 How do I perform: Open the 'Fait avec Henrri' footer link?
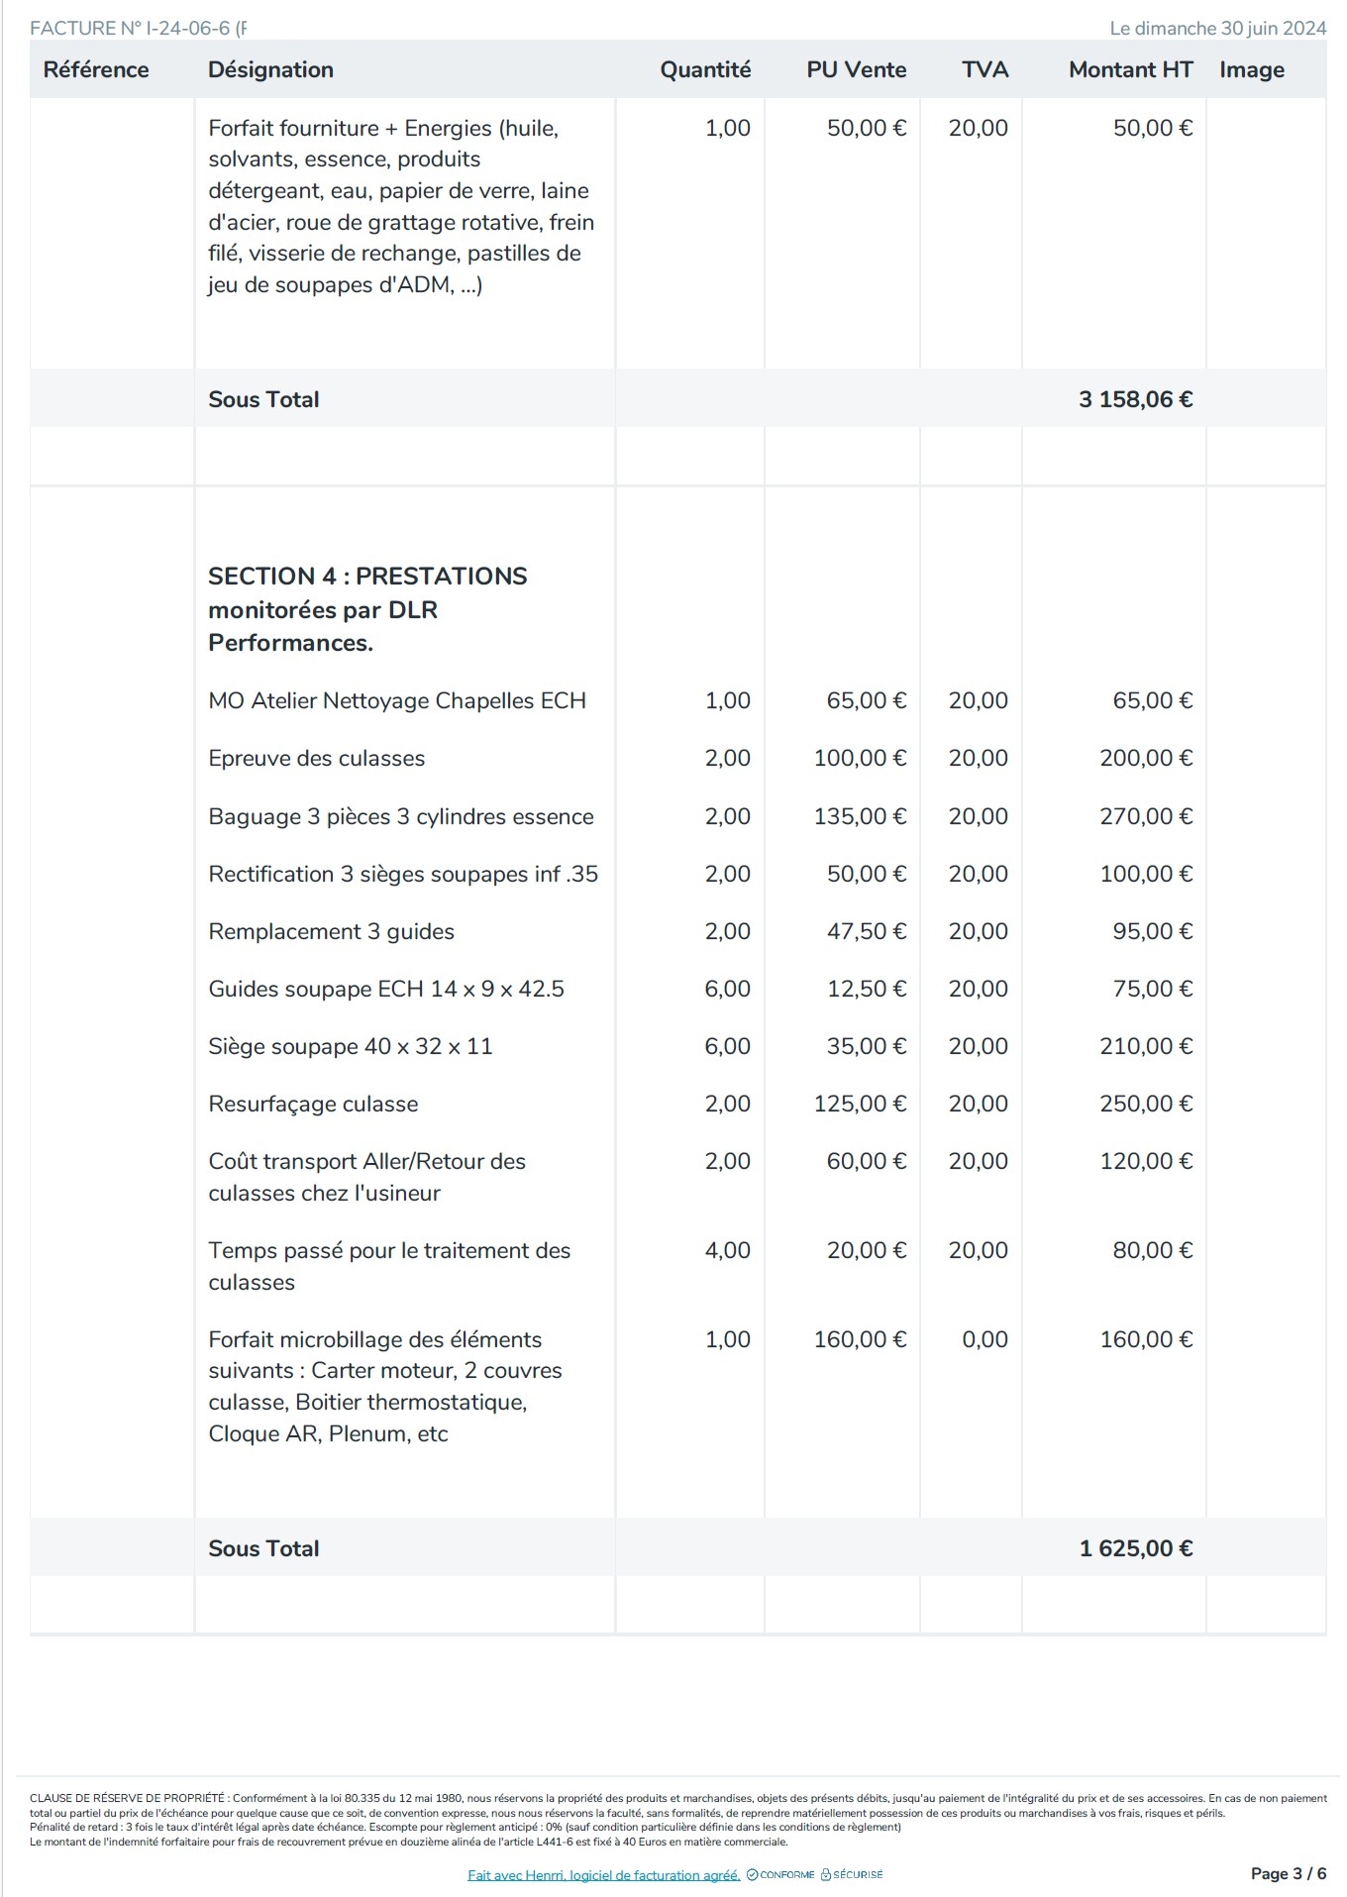[603, 1874]
